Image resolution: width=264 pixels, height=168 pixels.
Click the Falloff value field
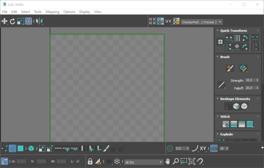pyautogui.click(x=250, y=88)
